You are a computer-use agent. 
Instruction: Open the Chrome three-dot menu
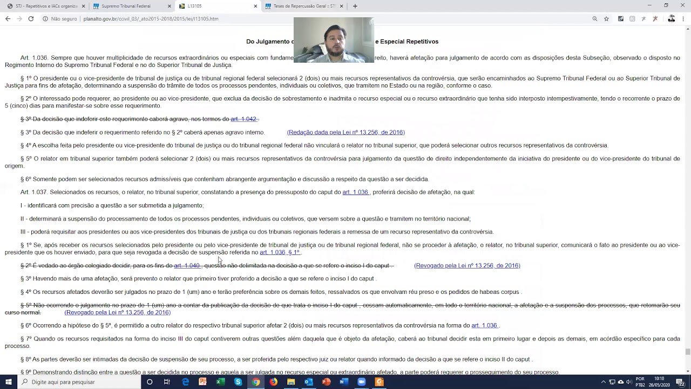click(x=683, y=18)
